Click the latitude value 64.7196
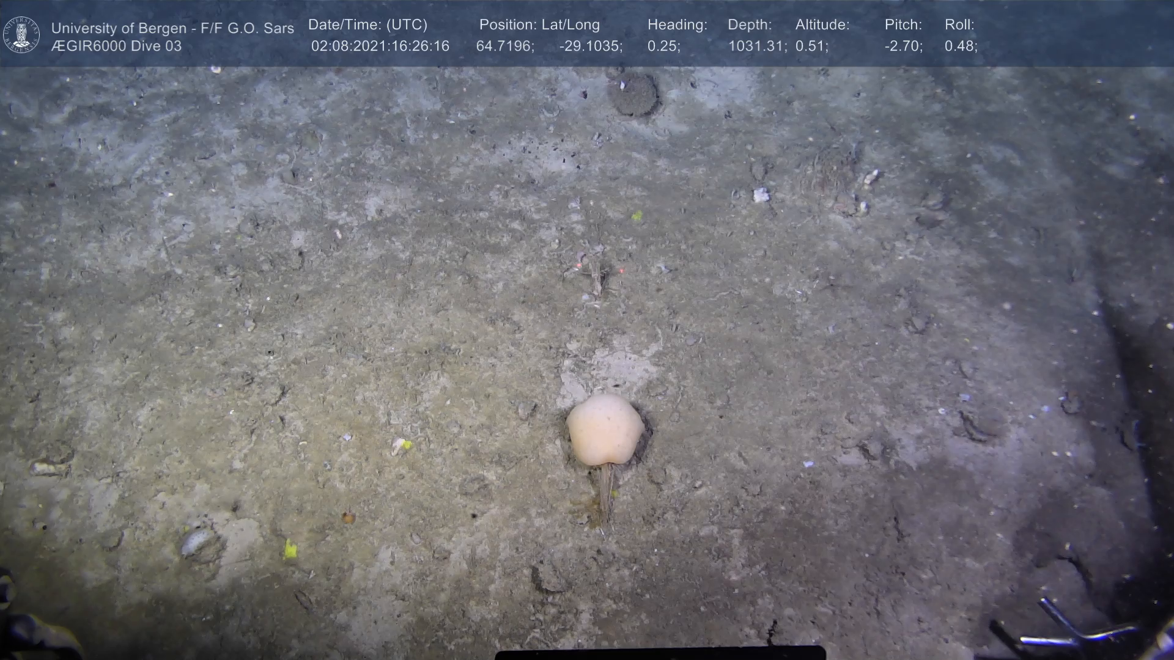This screenshot has width=1174, height=660. [x=504, y=46]
